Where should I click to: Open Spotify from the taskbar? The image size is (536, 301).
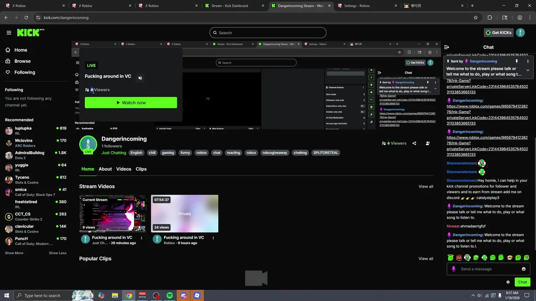click(x=170, y=296)
